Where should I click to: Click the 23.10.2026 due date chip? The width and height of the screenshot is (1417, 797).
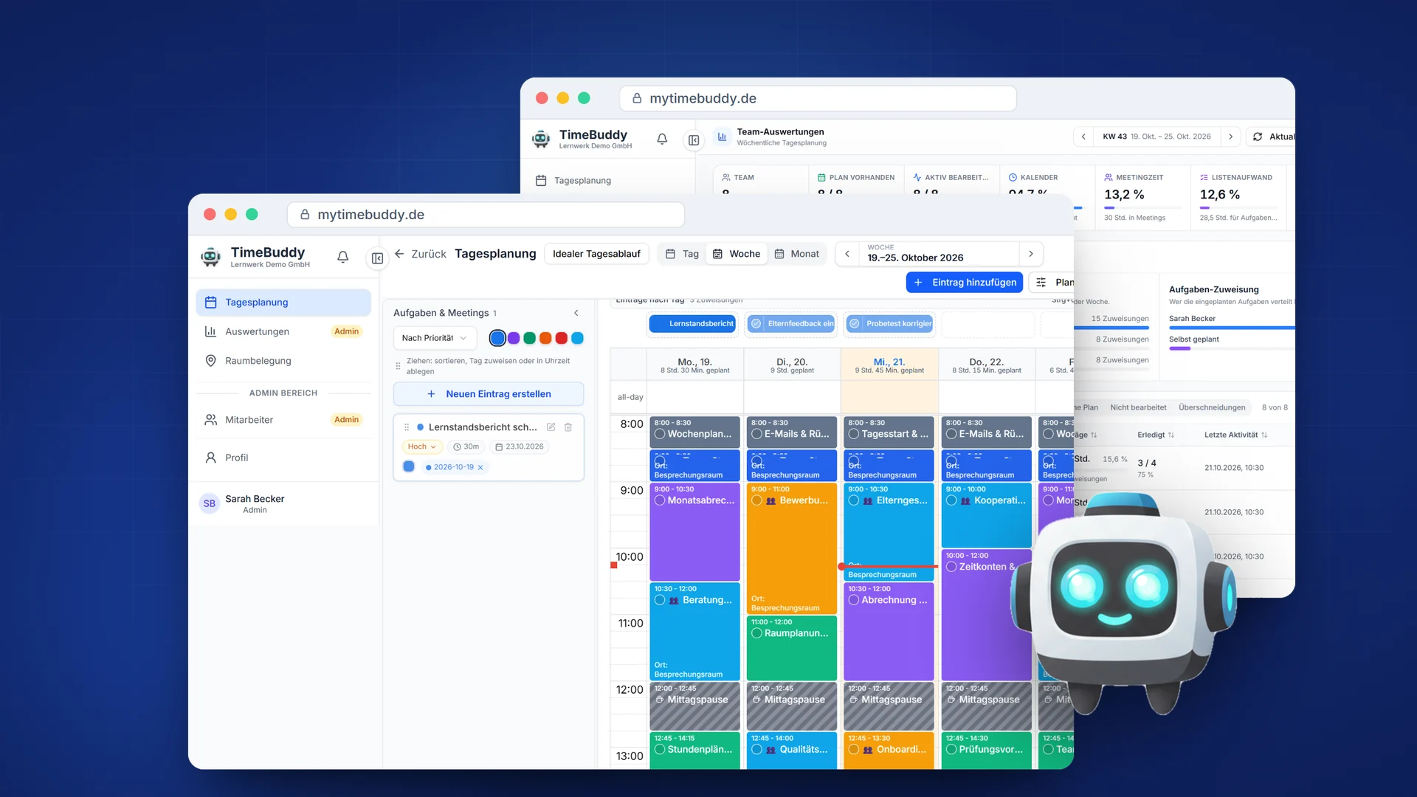coord(520,446)
